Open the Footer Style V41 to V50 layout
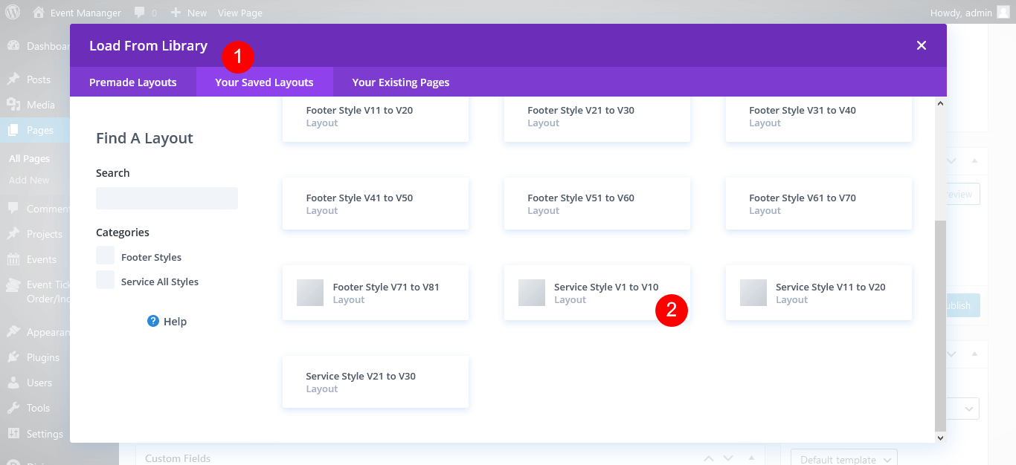 click(x=376, y=204)
